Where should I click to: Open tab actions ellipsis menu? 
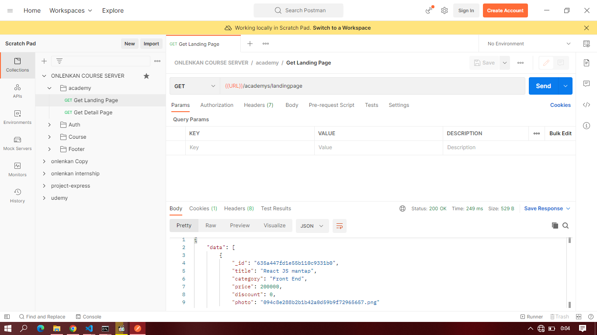(x=266, y=44)
